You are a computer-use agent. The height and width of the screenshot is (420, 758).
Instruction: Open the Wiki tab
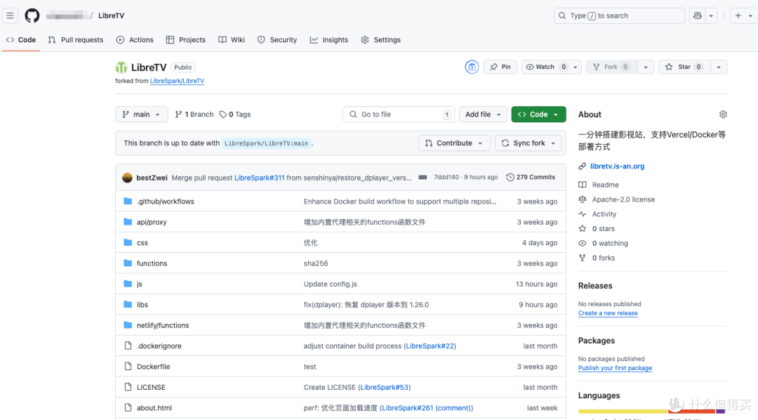tap(232, 39)
